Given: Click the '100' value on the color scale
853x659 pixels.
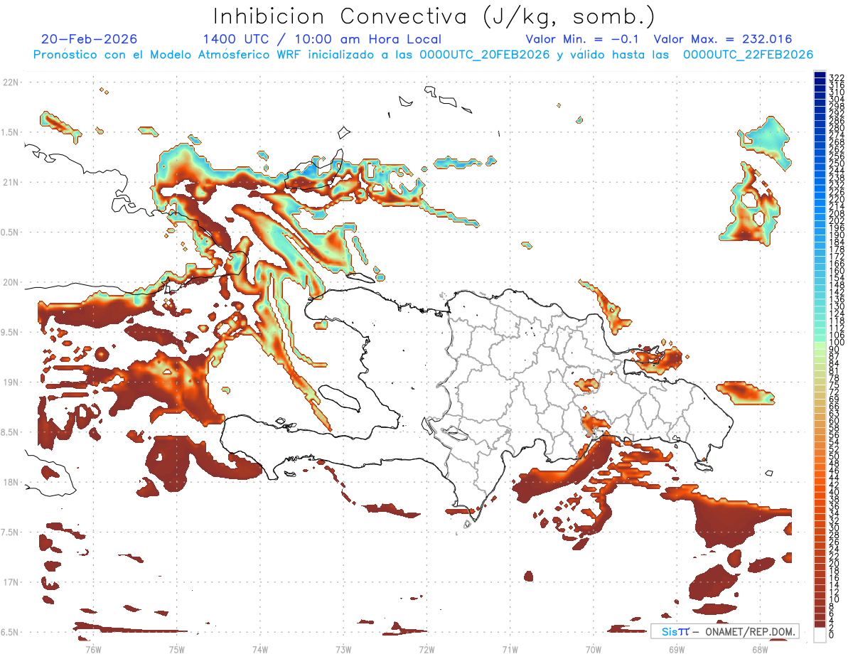Looking at the screenshot, I should (x=837, y=343).
